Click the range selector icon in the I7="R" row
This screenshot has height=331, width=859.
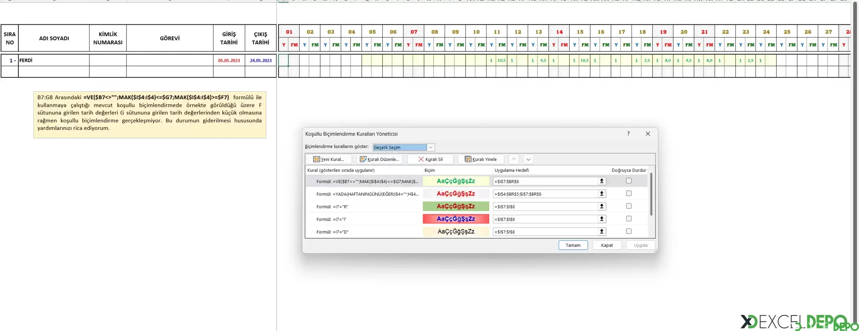point(602,206)
